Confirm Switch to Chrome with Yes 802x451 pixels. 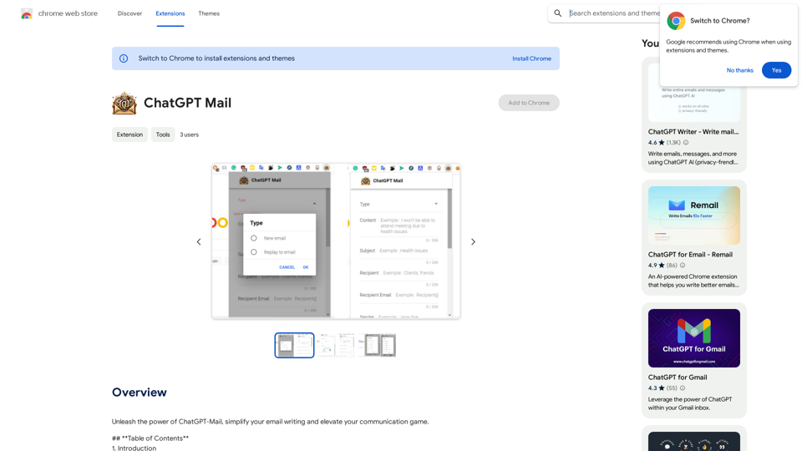click(x=776, y=70)
